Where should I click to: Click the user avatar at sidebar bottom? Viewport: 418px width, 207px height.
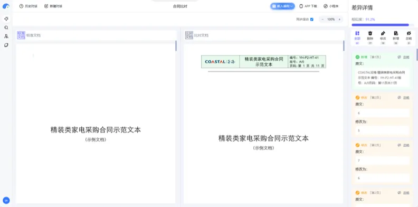point(6,200)
